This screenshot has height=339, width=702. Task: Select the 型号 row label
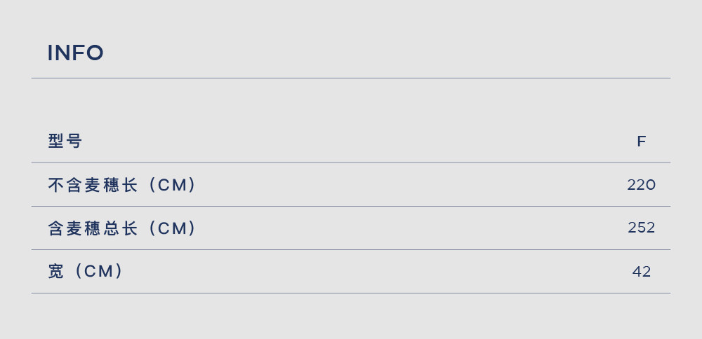point(65,141)
